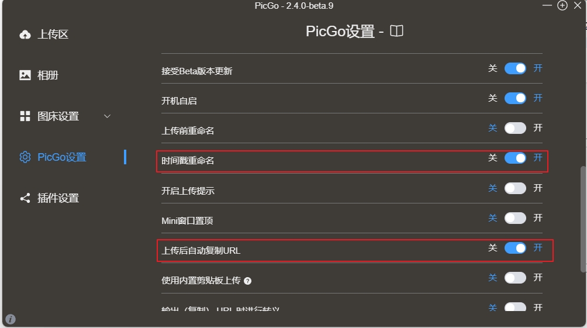Click the 关 label for 上传后自动复制URL
Viewport: 587px width, 328px height.
coord(492,248)
